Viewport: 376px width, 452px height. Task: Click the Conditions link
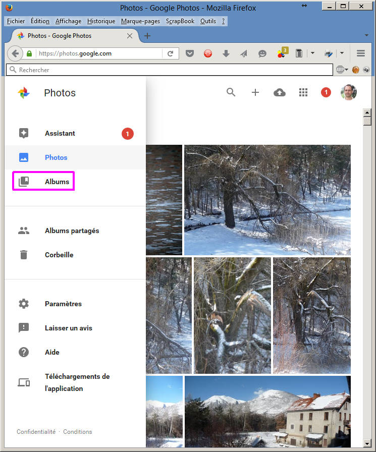pos(78,431)
